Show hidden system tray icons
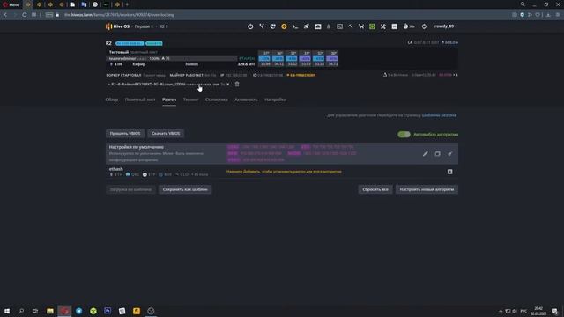The width and height of the screenshot is (564, 317). point(501,311)
